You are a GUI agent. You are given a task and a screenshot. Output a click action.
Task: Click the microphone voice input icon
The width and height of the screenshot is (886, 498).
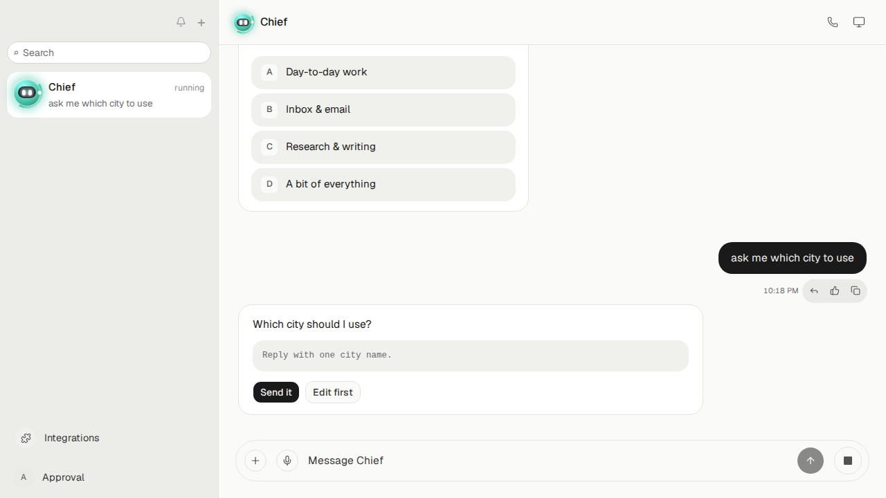pyautogui.click(x=287, y=461)
